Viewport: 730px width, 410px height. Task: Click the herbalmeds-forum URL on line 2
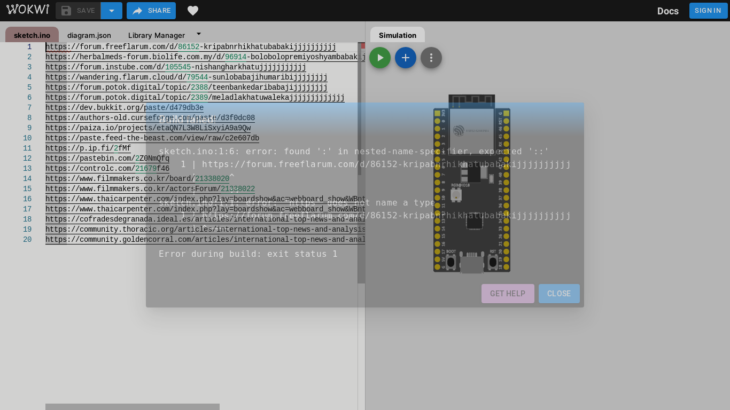tap(205, 57)
